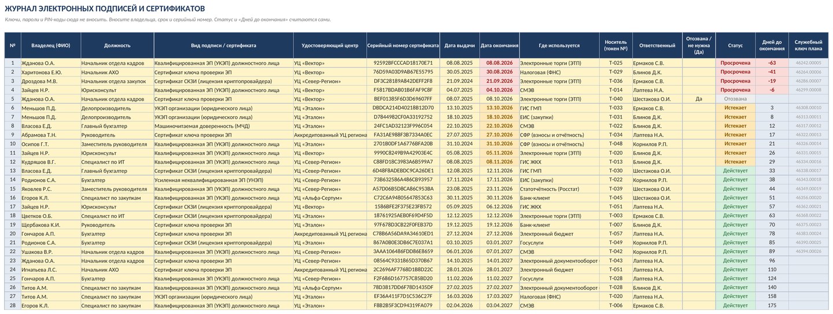The height and width of the screenshot is (314, 833).
Task: Select the expiry date cell 08.11.2026
Action: [500, 162]
